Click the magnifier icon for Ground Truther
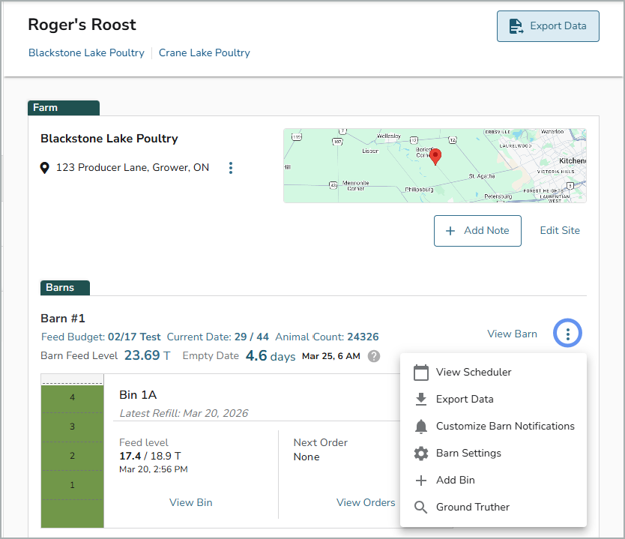This screenshot has width=625, height=539. (x=421, y=508)
